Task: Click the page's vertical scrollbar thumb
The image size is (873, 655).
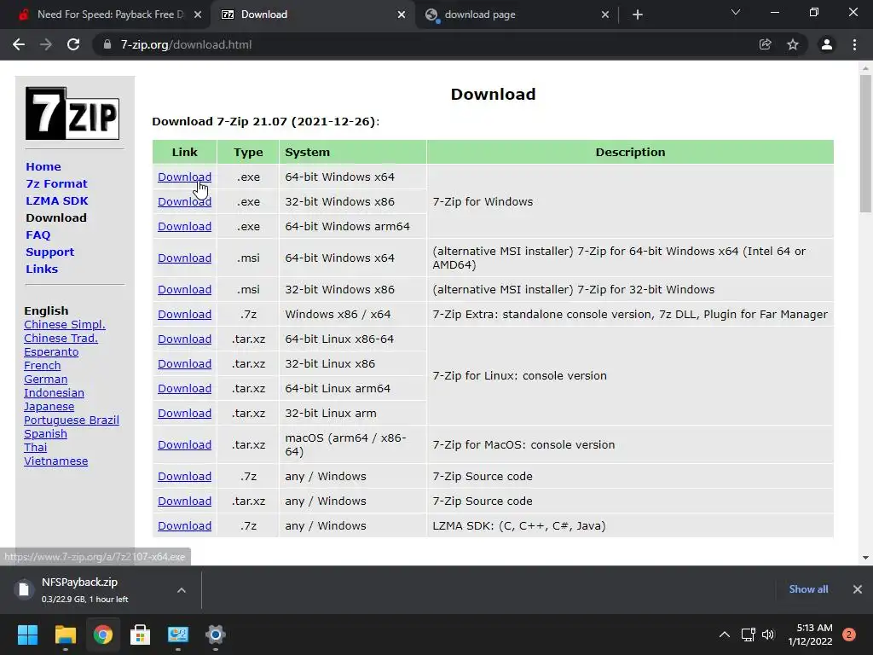Action: 865,143
